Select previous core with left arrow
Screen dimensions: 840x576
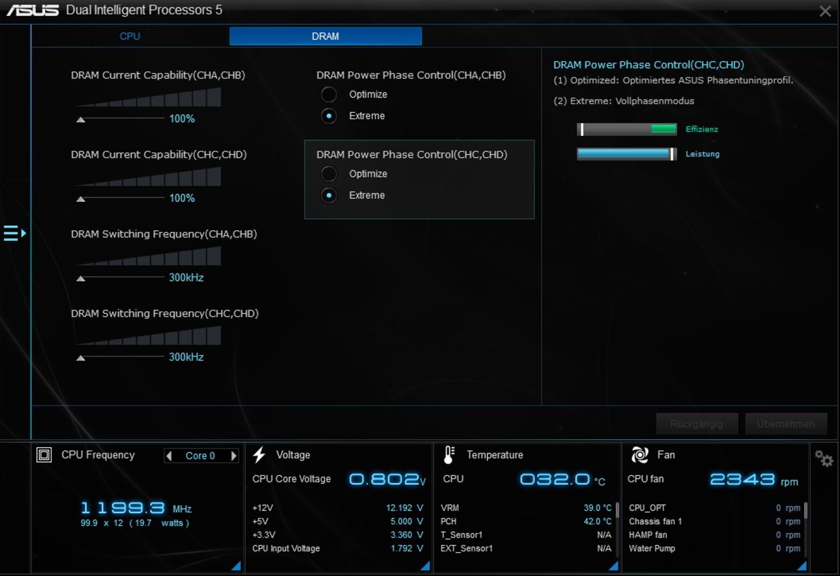click(169, 456)
